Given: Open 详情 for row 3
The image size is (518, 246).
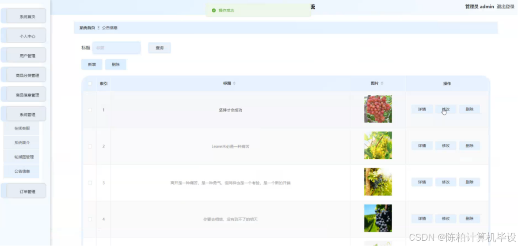Looking at the screenshot, I should [422, 182].
